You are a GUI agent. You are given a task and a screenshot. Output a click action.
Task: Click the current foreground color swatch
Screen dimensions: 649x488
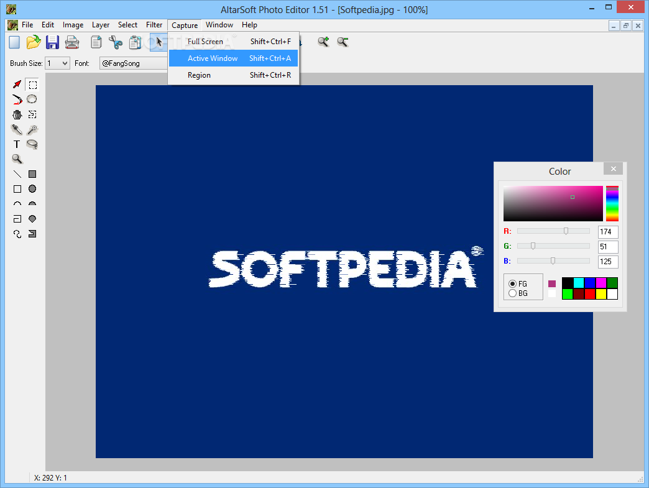(552, 283)
